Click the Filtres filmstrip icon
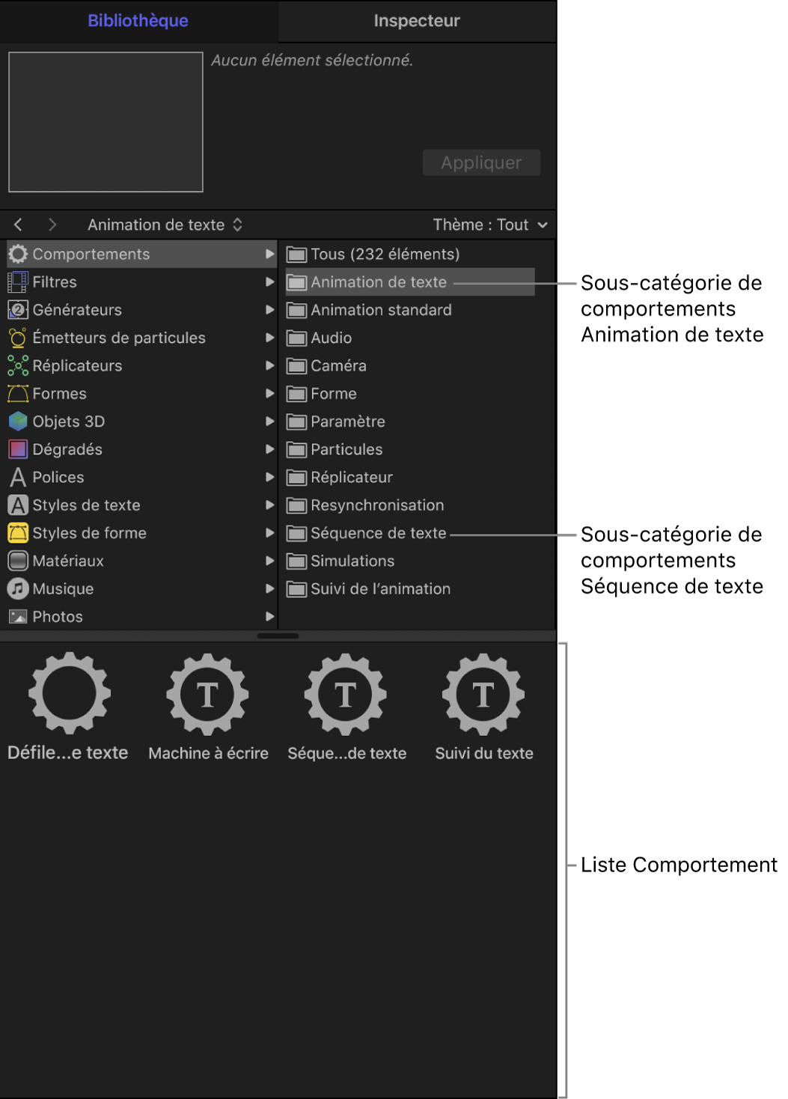The image size is (788, 1099). coord(18,282)
